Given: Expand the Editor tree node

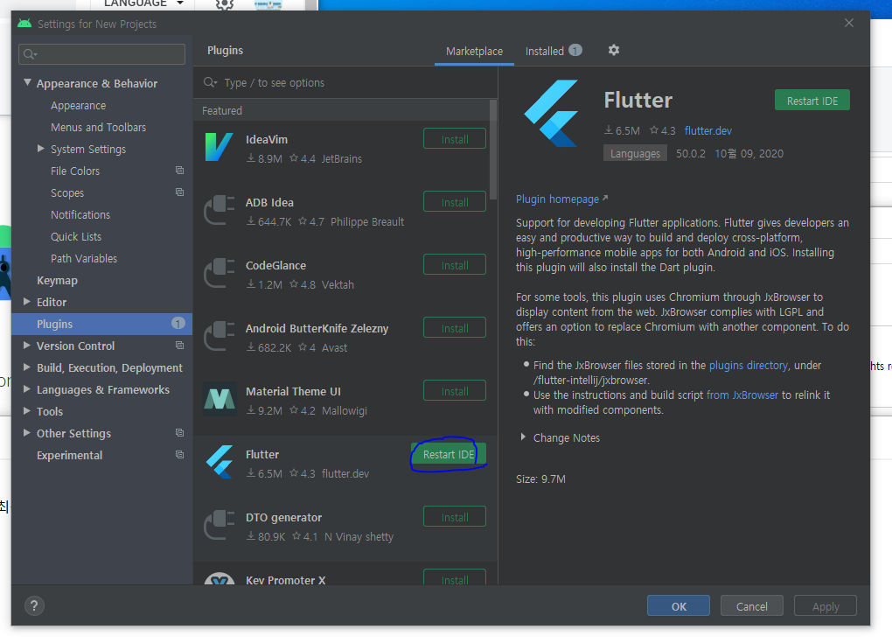Looking at the screenshot, I should 27,302.
